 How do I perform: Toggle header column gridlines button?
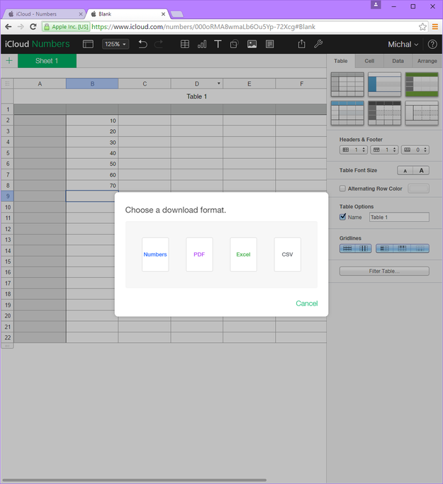pyautogui.click(x=384, y=248)
